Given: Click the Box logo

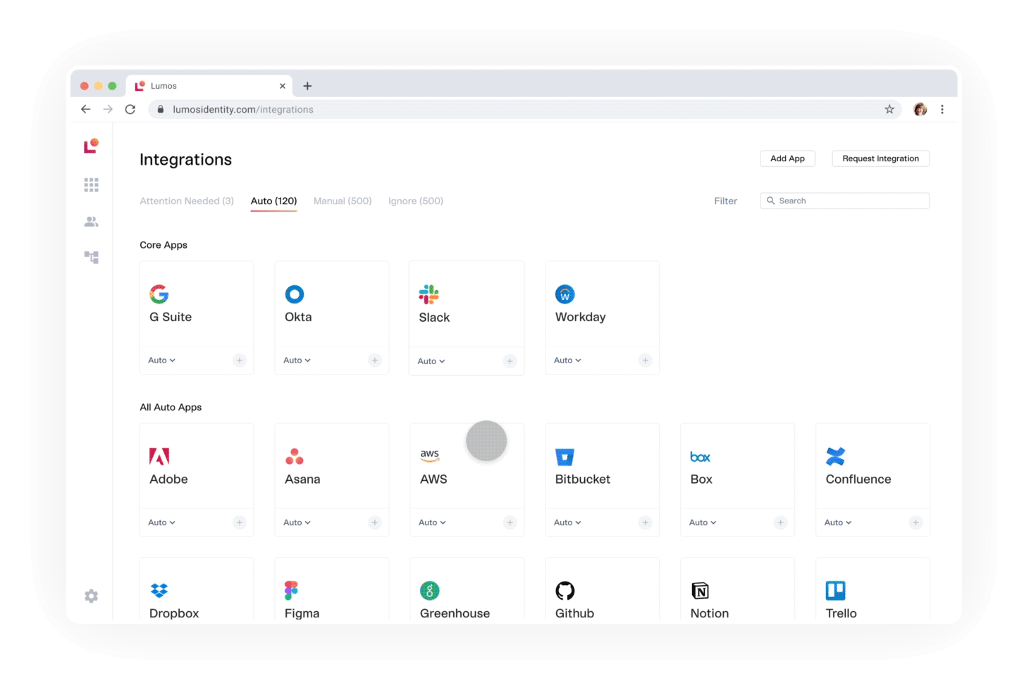Looking at the screenshot, I should coord(700,457).
